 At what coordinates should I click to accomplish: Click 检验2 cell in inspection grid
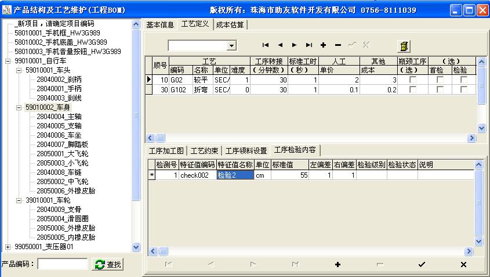[235, 175]
